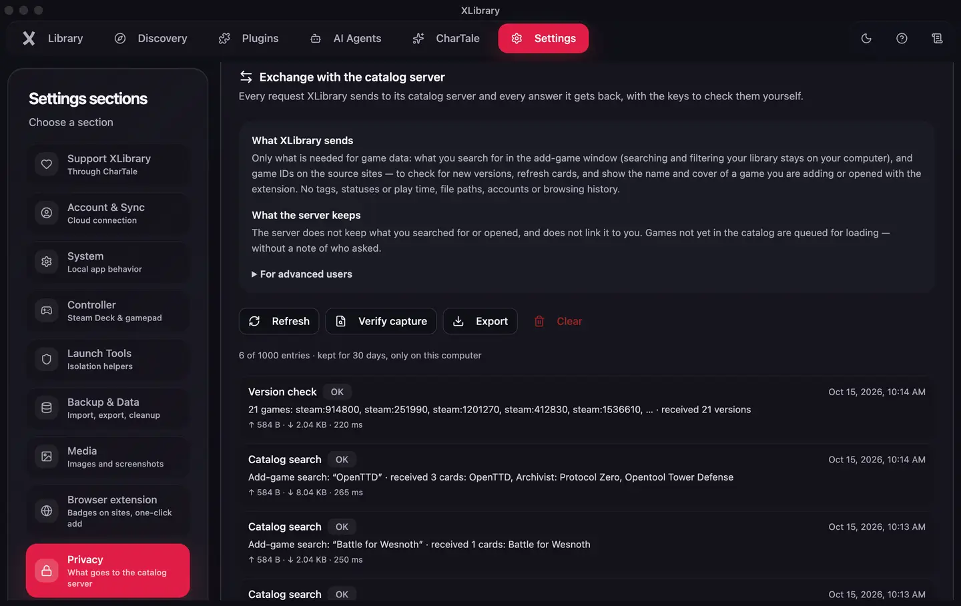Screen dimensions: 961x606
Task: Open the OpenTTD catalog search entry
Action: [x=587, y=475]
